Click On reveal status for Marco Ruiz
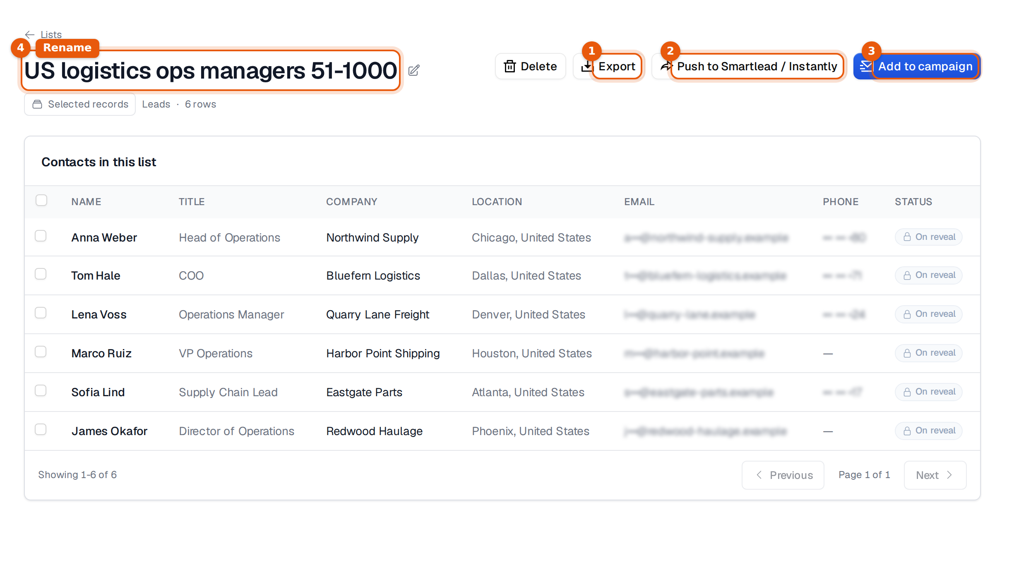1014x579 pixels. [x=929, y=353]
